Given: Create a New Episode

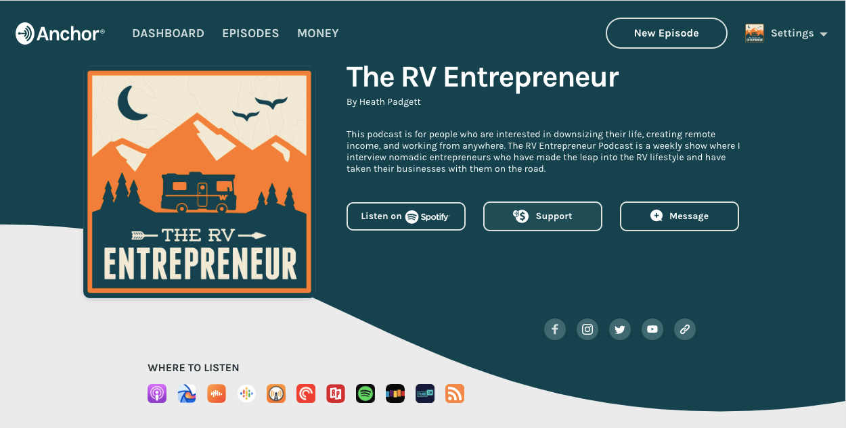Looking at the screenshot, I should pyautogui.click(x=667, y=33).
